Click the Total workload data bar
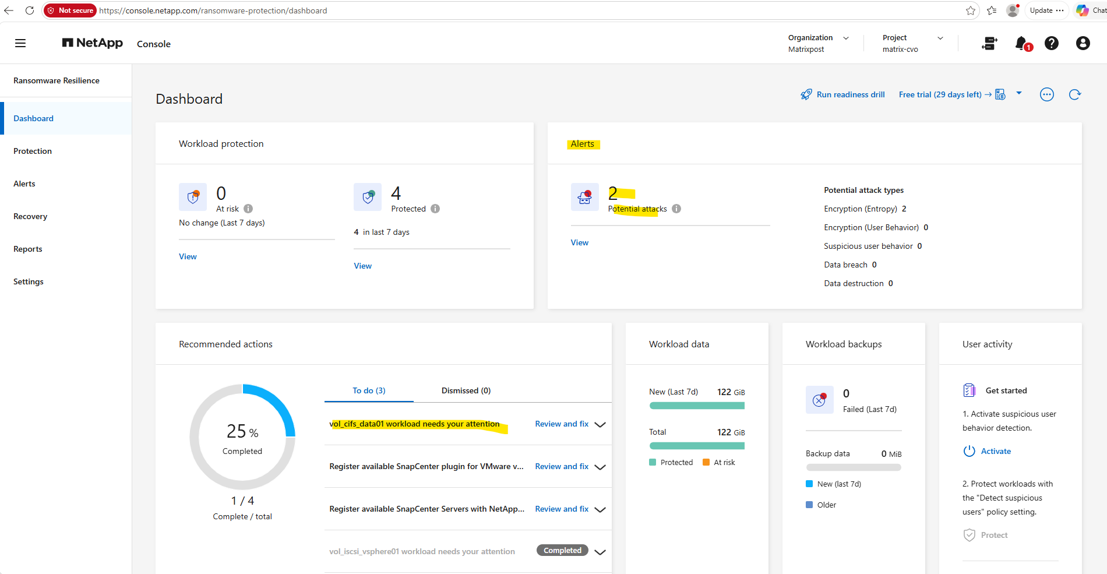Image resolution: width=1107 pixels, height=574 pixels. (x=697, y=446)
